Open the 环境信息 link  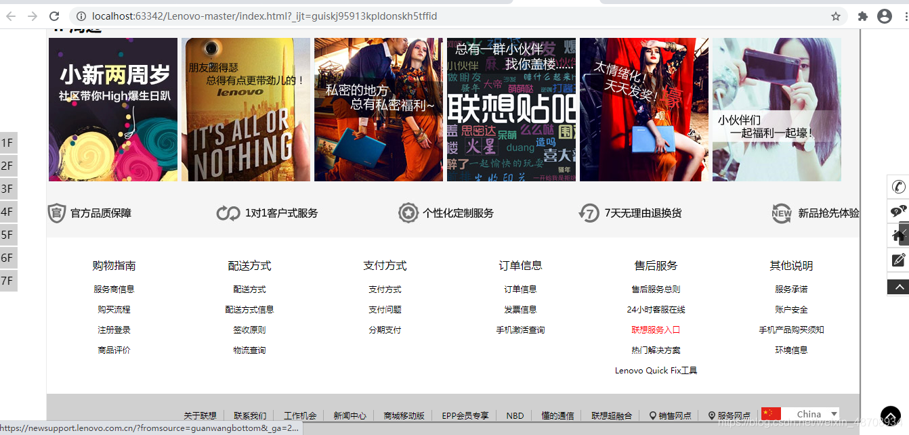coord(791,350)
